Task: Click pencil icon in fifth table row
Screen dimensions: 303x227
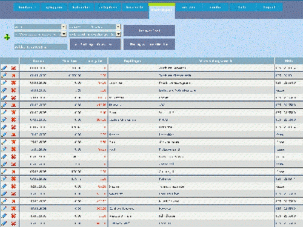Action: (x=4, y=97)
